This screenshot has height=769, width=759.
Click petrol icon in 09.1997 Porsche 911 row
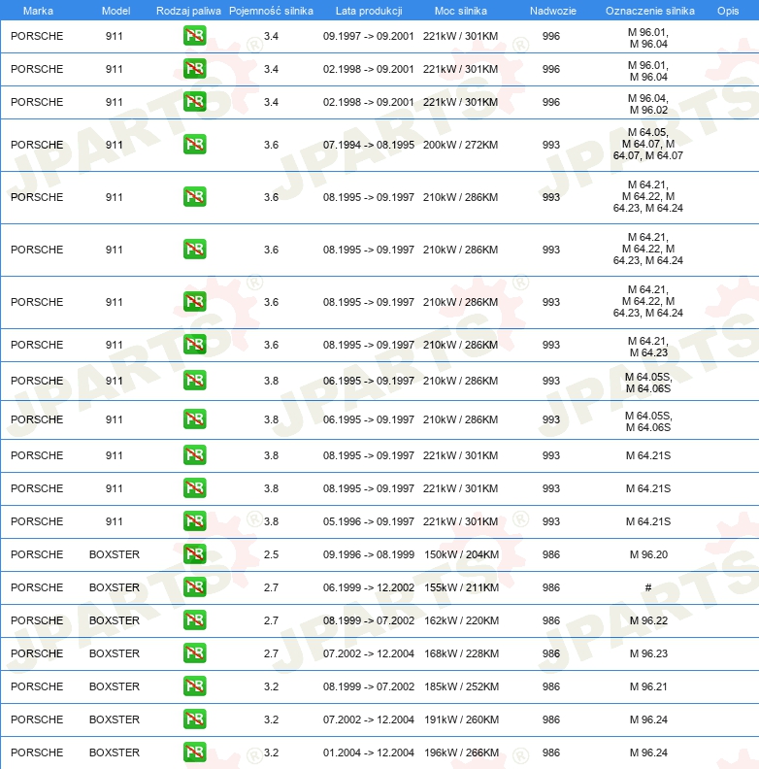click(195, 36)
